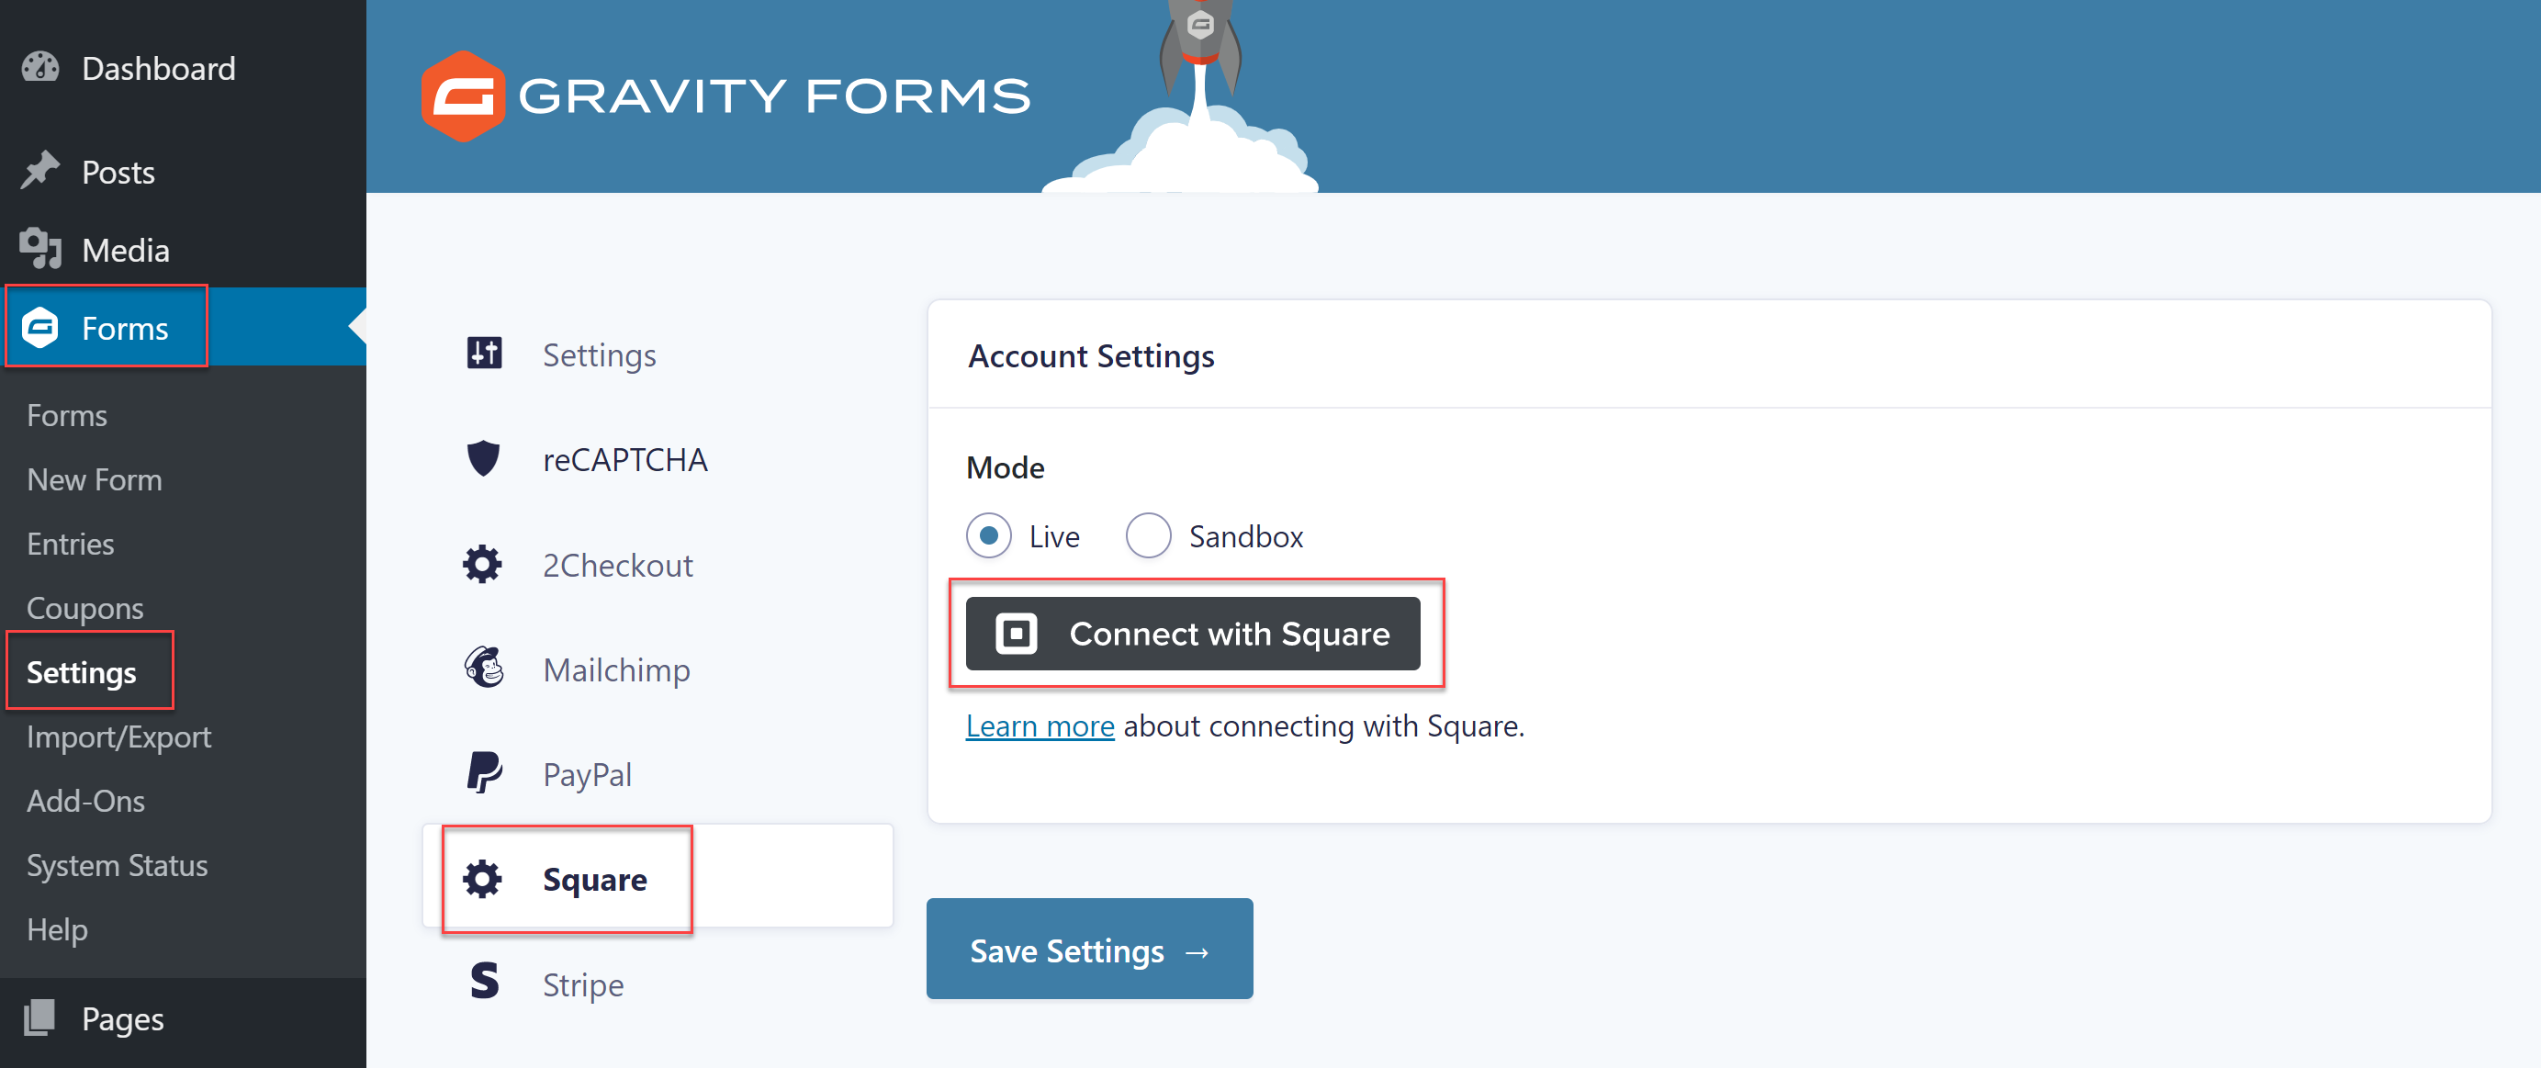Select the Mailchimp monkey icon
Screen dimensions: 2541x1068
tap(483, 669)
